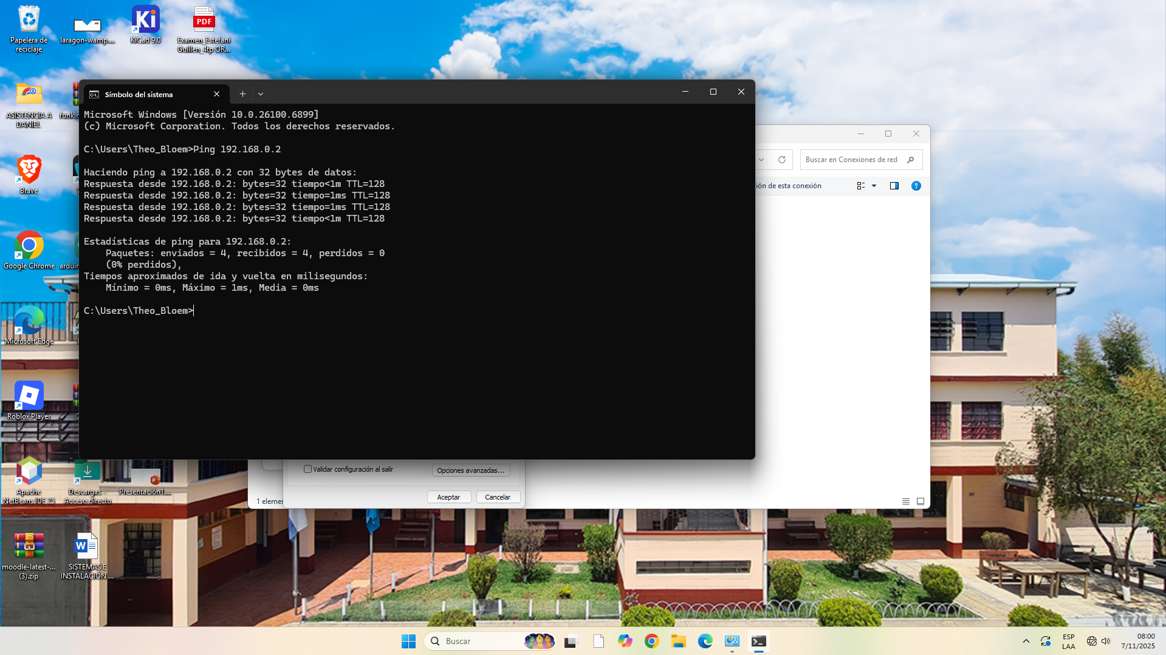Click the Aceptar button
Screen dimensions: 1166x655
(448, 497)
